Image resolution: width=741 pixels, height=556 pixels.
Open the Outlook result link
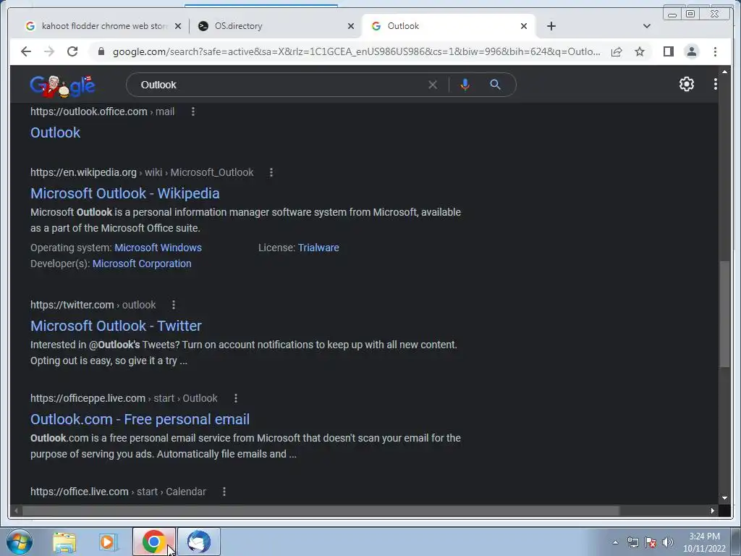pyautogui.click(x=55, y=133)
